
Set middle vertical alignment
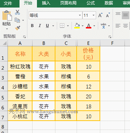[126, 15]
